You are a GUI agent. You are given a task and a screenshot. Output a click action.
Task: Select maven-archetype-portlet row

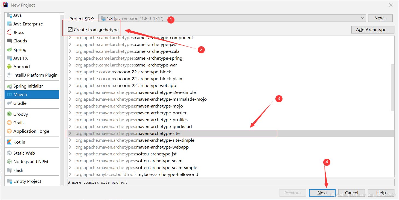(x=231, y=113)
